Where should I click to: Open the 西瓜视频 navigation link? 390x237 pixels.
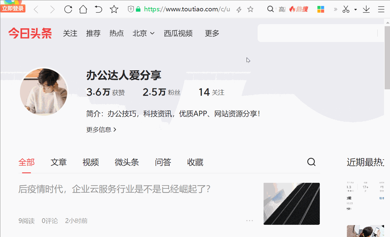[x=178, y=33]
